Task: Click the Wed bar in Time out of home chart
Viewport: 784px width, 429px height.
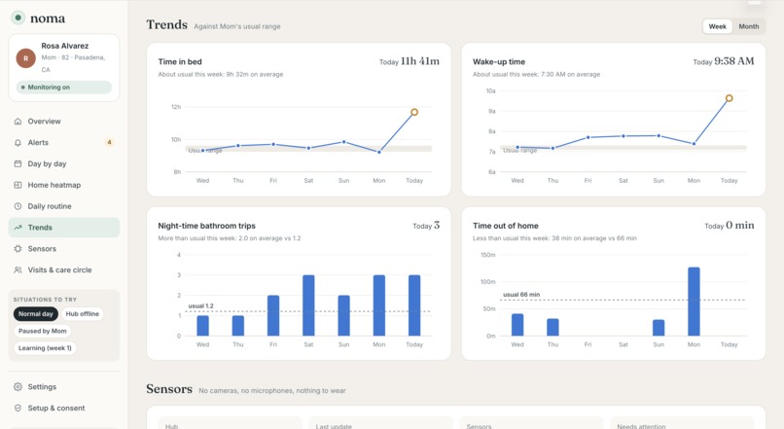Action: coord(517,325)
